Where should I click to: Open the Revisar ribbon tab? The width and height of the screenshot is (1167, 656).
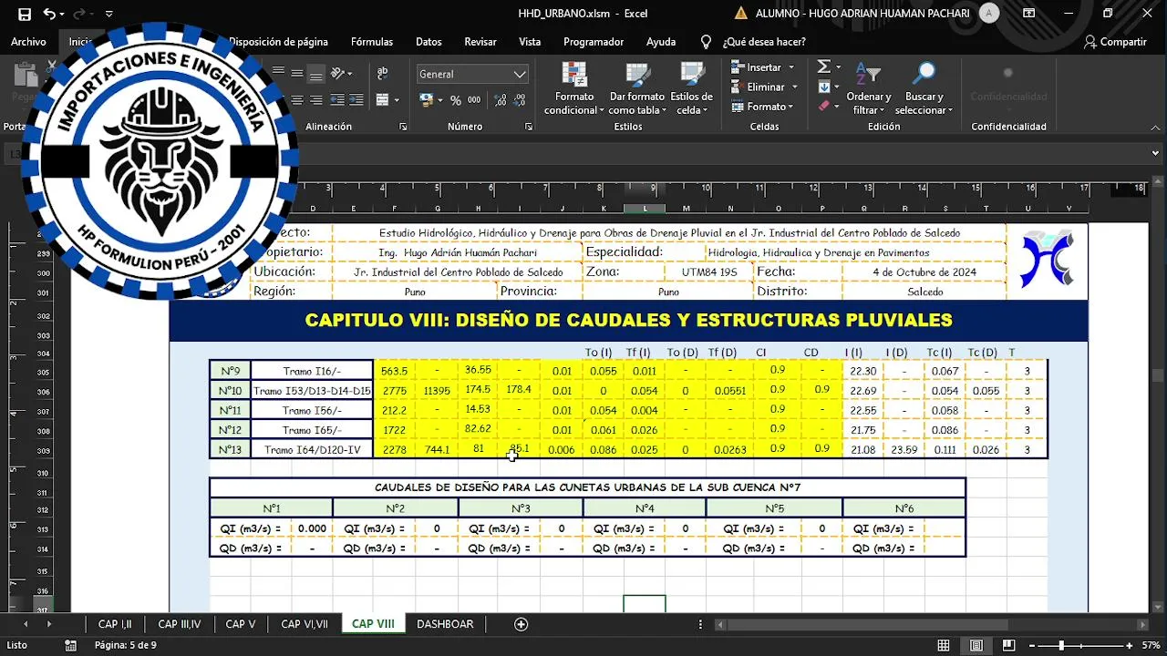point(480,42)
